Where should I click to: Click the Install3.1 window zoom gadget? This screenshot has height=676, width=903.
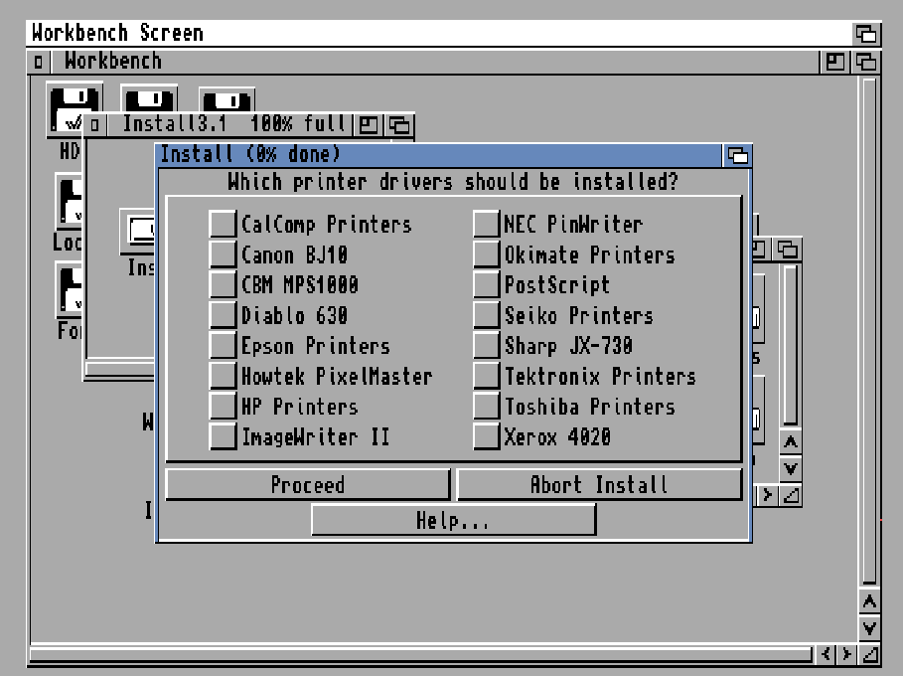pos(369,124)
